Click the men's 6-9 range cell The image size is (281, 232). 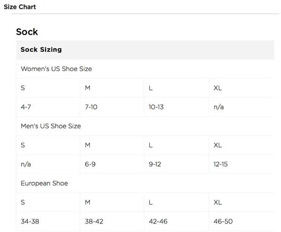[x=112, y=164]
